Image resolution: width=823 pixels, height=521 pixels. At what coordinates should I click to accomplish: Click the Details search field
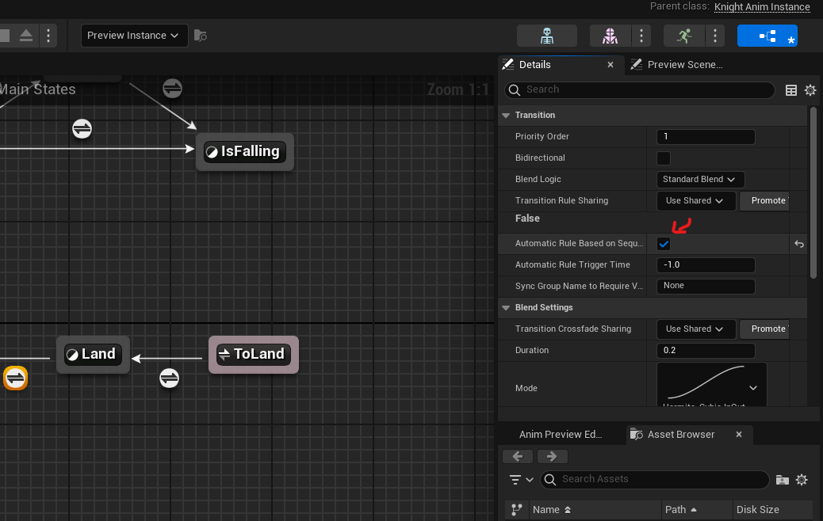[x=639, y=89]
